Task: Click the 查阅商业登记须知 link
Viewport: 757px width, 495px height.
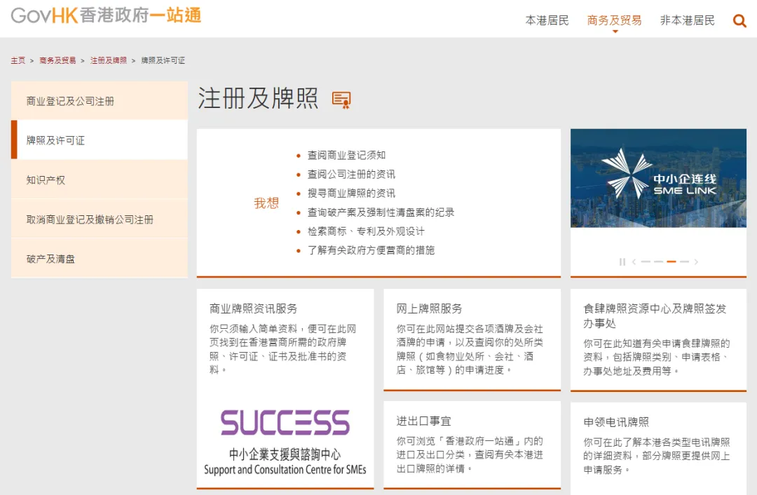Action: [x=346, y=155]
